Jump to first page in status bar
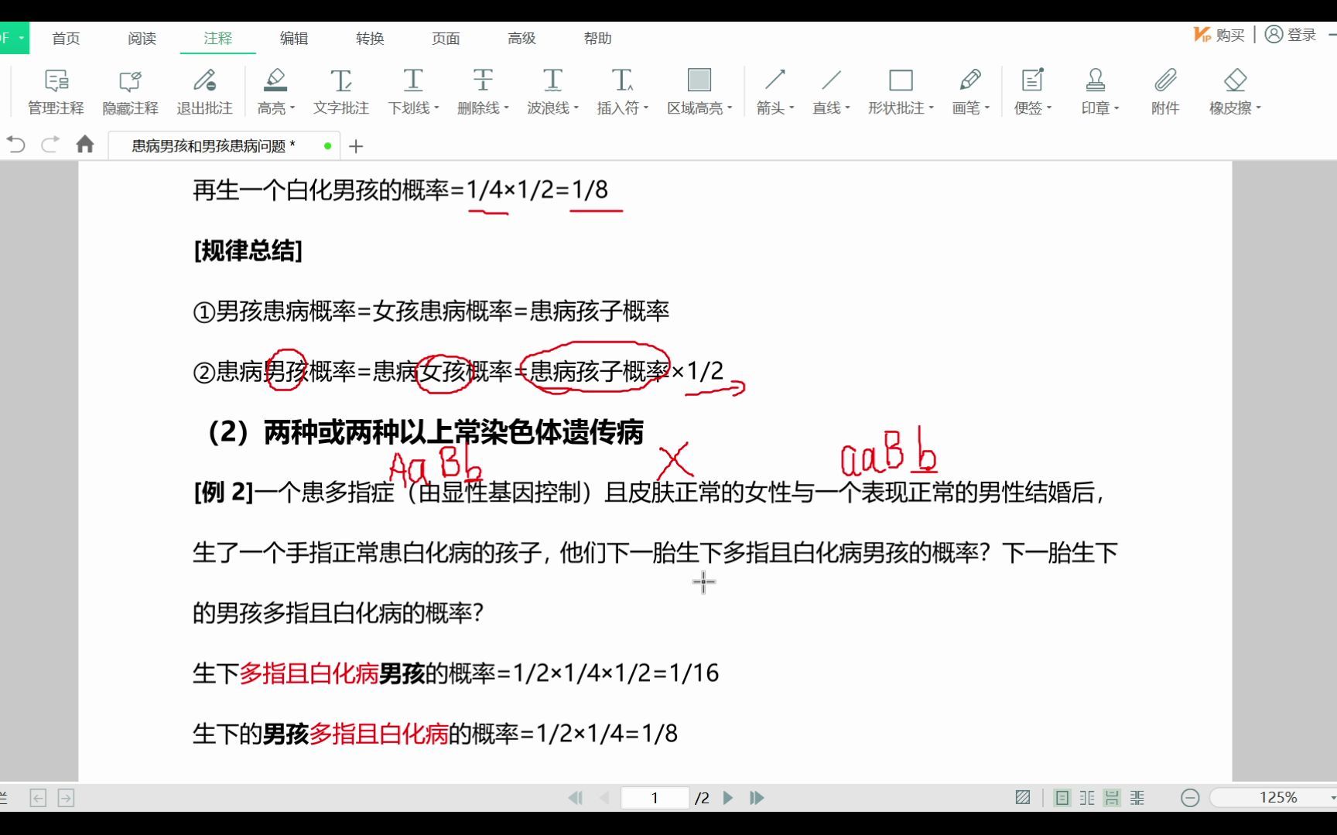Viewport: 1337px width, 835px height. point(576,798)
